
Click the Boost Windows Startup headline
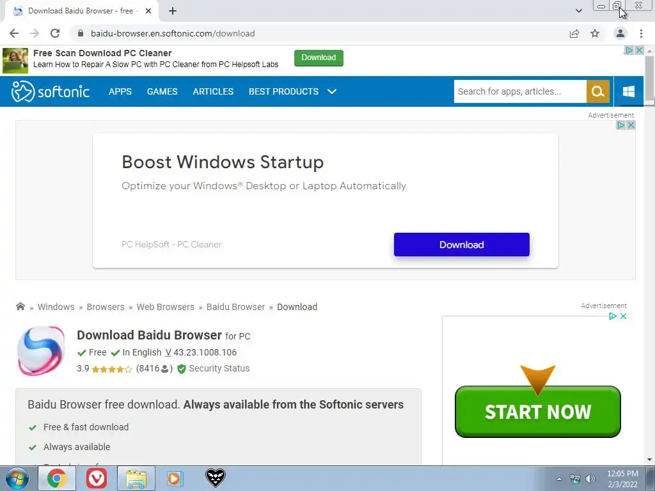[223, 162]
